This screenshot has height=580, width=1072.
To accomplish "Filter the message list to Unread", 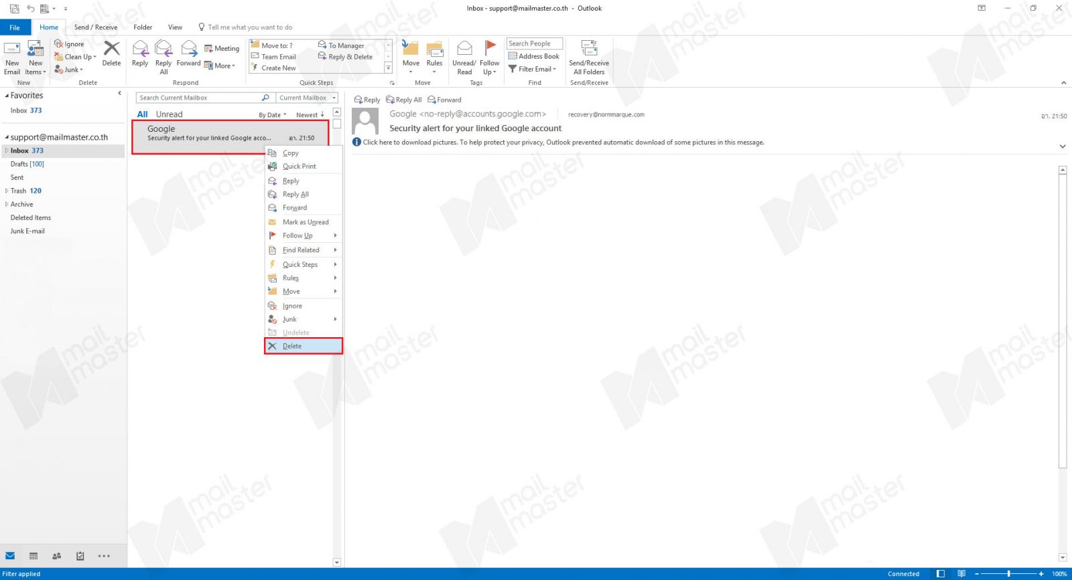I will click(169, 114).
